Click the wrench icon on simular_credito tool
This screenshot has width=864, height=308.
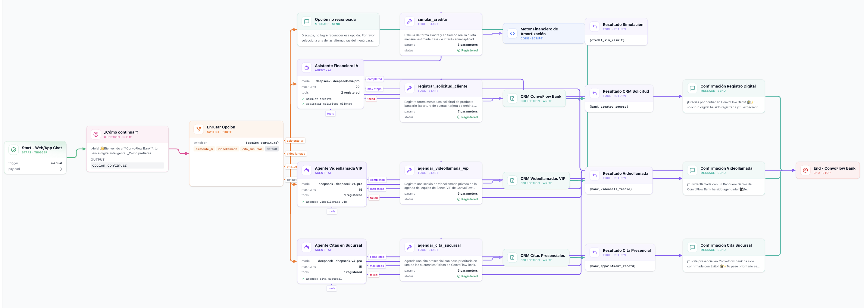pos(409,21)
